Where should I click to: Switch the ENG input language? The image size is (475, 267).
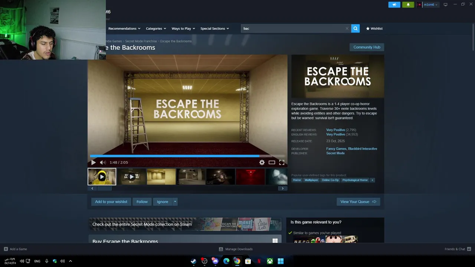click(x=37, y=261)
